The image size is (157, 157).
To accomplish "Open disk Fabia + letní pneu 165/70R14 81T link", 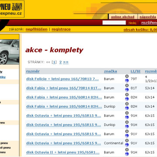I will pos(64,88).
